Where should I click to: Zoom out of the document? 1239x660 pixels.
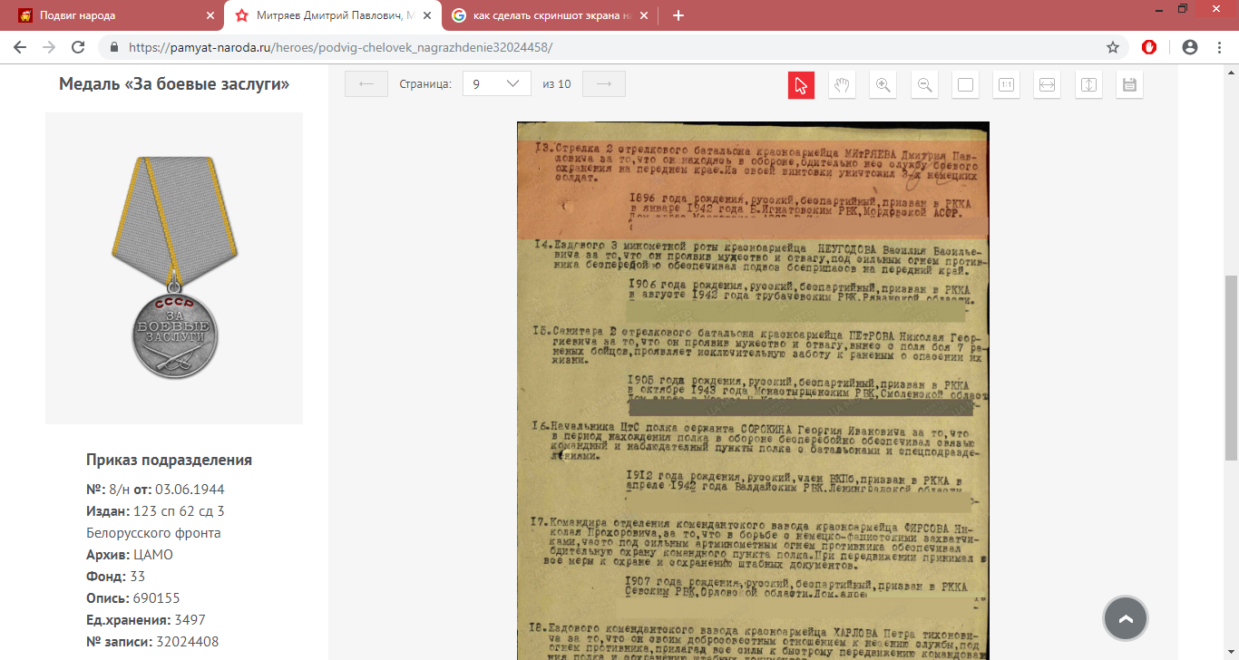pos(924,84)
